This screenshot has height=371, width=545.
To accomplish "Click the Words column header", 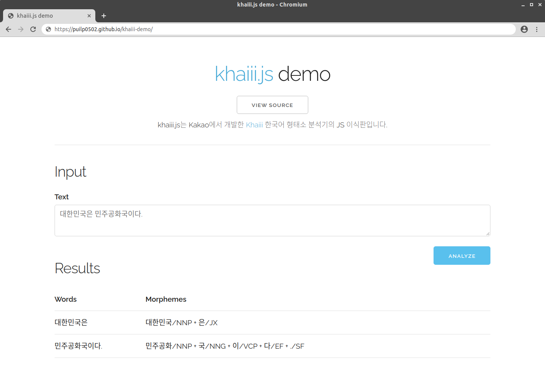I will 66,299.
